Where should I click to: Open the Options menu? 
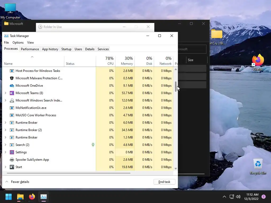pyautogui.click(x=18, y=43)
